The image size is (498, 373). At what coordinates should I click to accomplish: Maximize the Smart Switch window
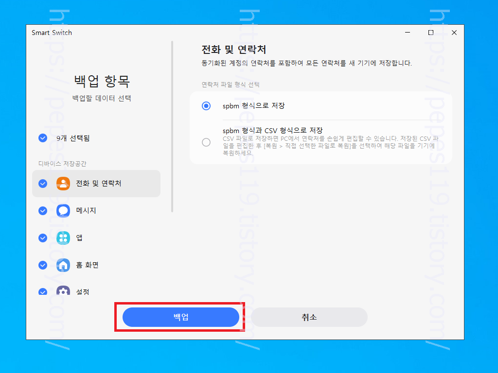coord(431,33)
